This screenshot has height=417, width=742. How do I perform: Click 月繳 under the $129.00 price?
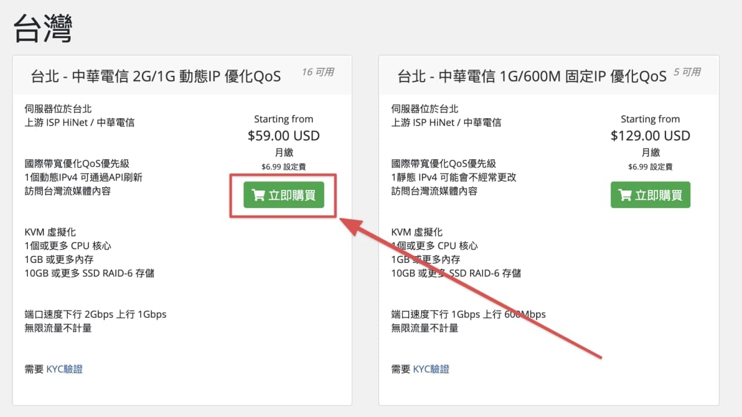(x=650, y=152)
